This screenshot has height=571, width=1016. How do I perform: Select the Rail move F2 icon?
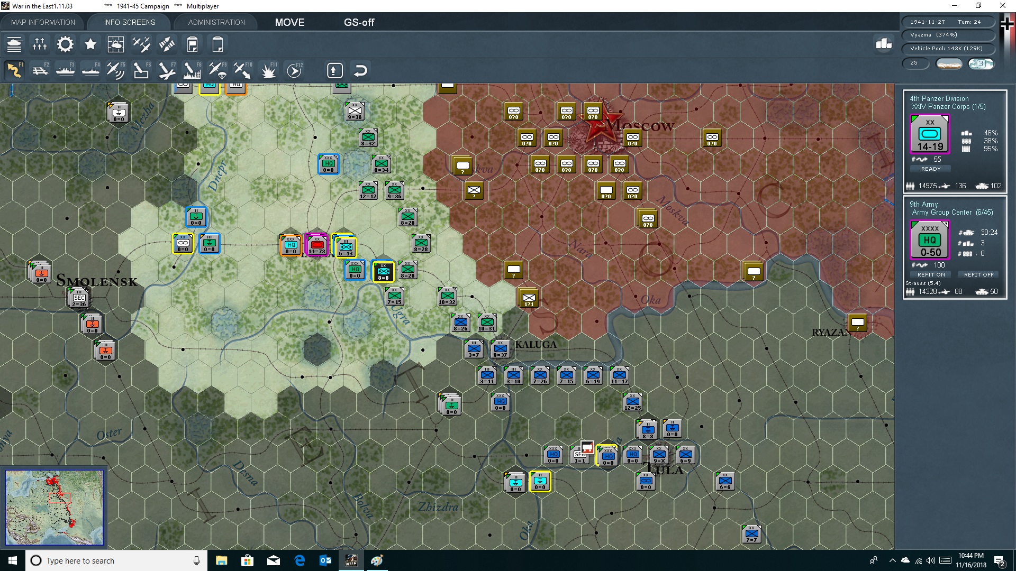click(40, 70)
